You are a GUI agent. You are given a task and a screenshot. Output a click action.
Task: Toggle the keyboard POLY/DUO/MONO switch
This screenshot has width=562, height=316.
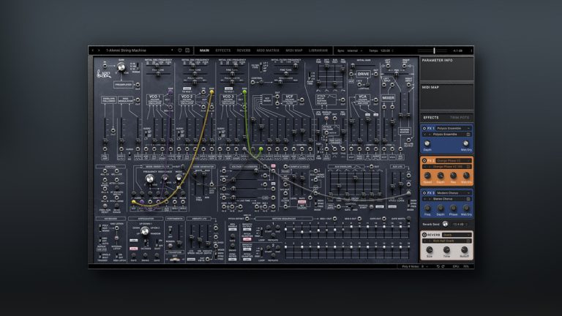click(x=100, y=228)
